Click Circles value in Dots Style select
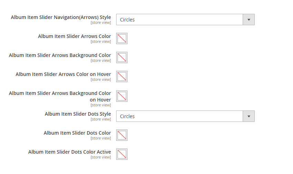Screen dimensions: 293x174 tap(127, 116)
